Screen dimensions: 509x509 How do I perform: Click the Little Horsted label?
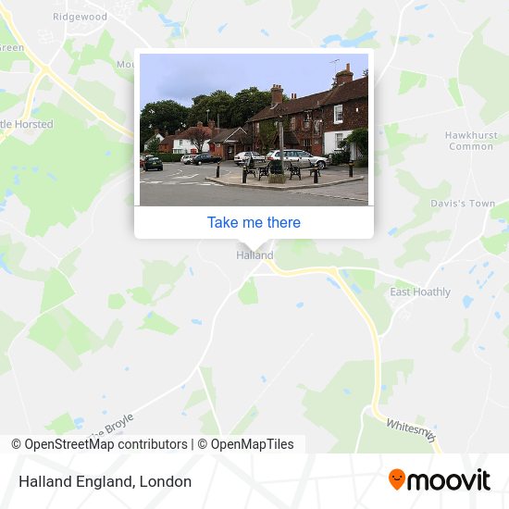pos(27,124)
